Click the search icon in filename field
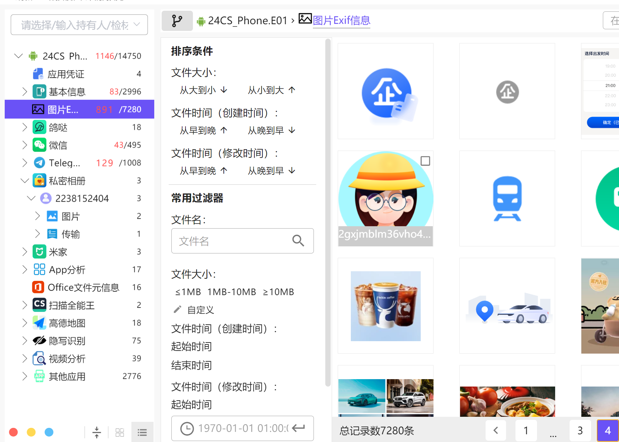 click(298, 241)
